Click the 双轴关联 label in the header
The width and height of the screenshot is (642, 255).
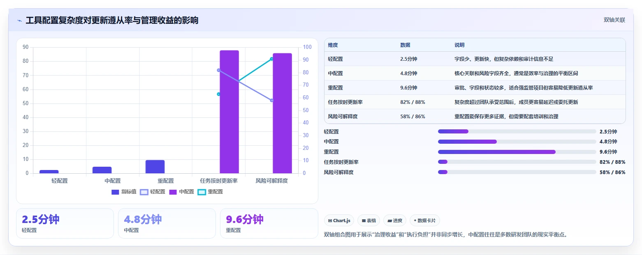coord(614,20)
